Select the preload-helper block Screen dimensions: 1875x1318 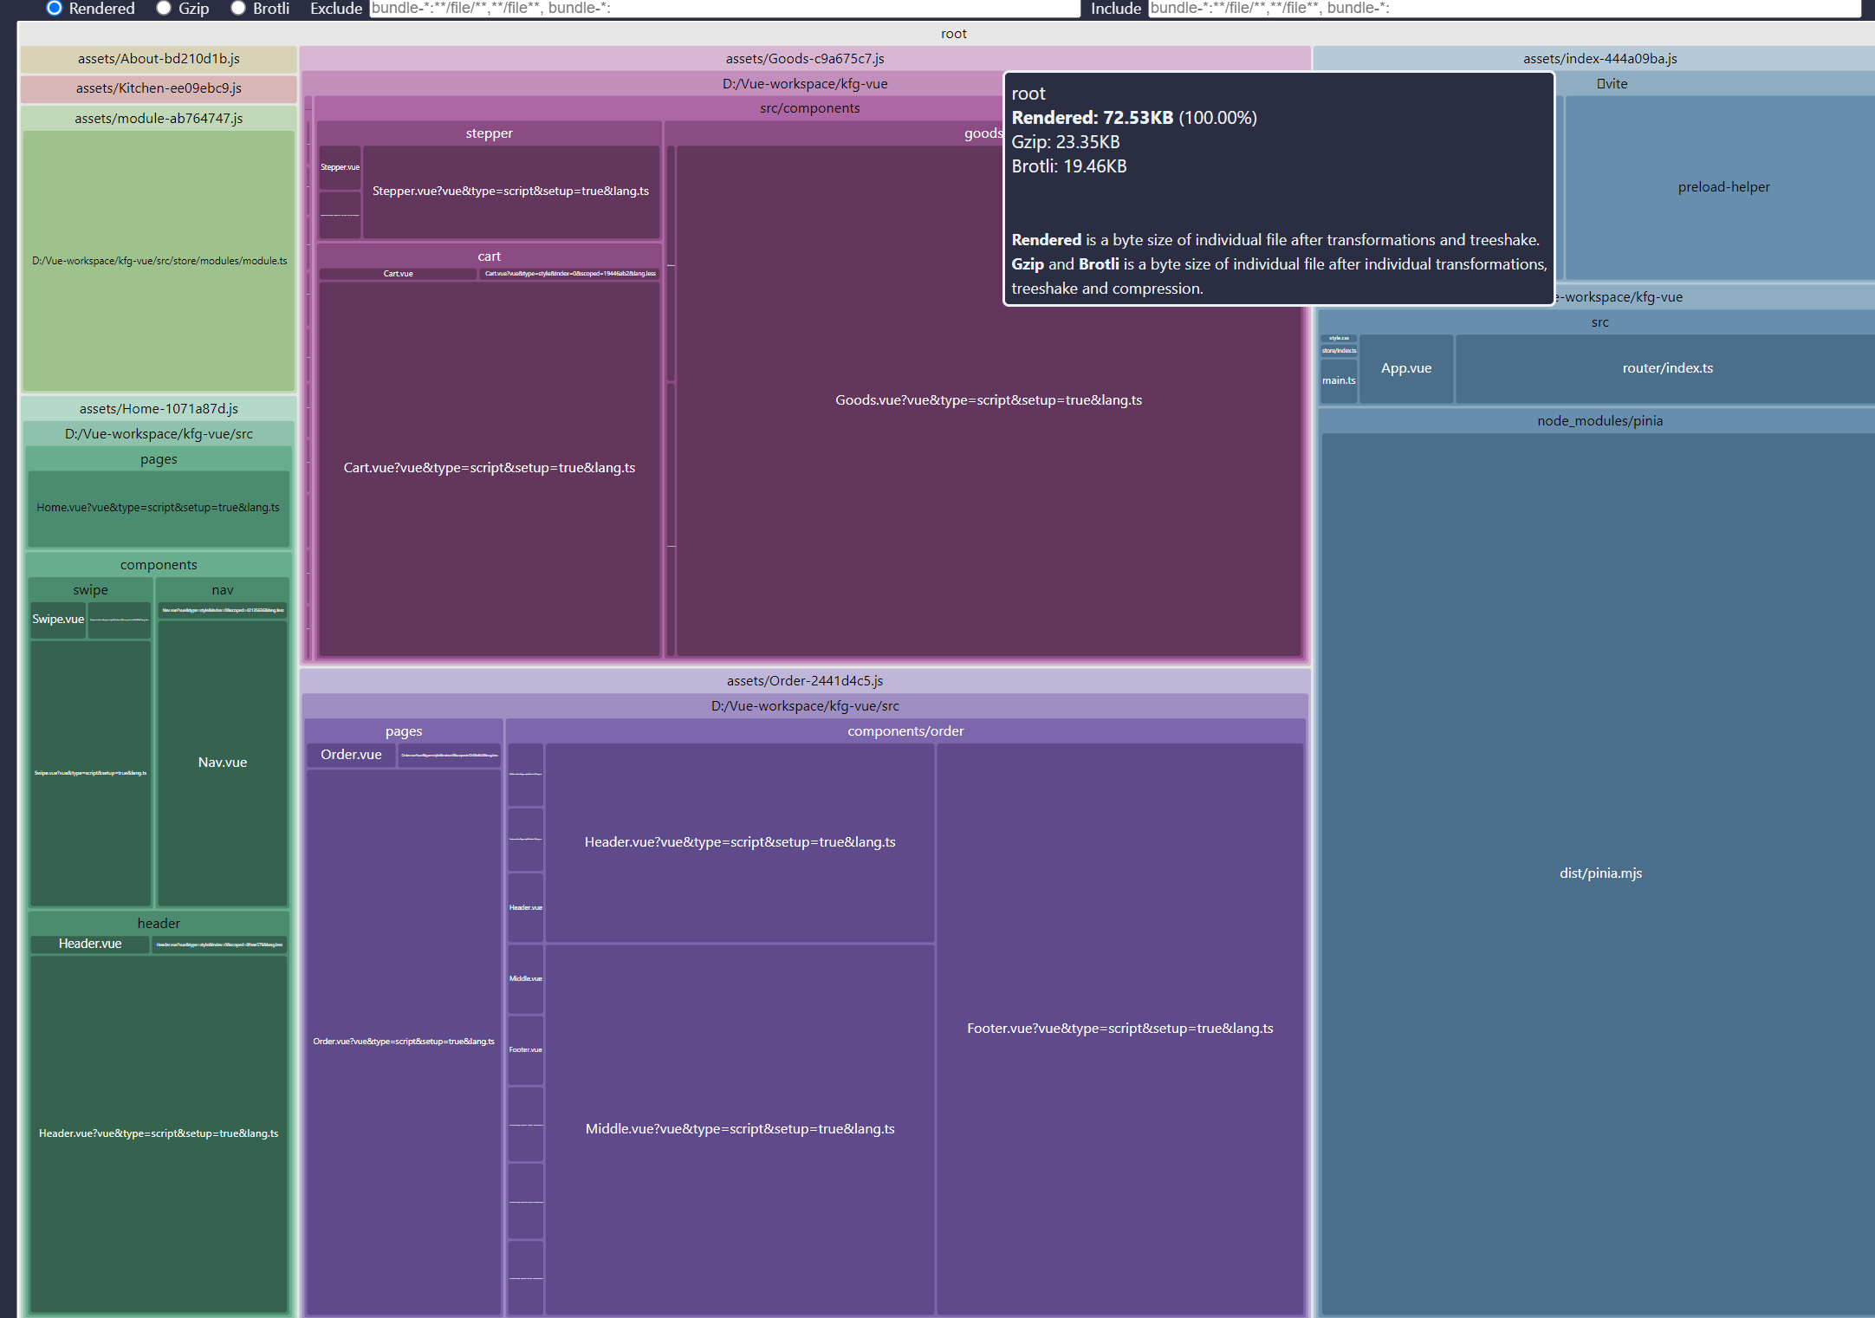click(1723, 187)
